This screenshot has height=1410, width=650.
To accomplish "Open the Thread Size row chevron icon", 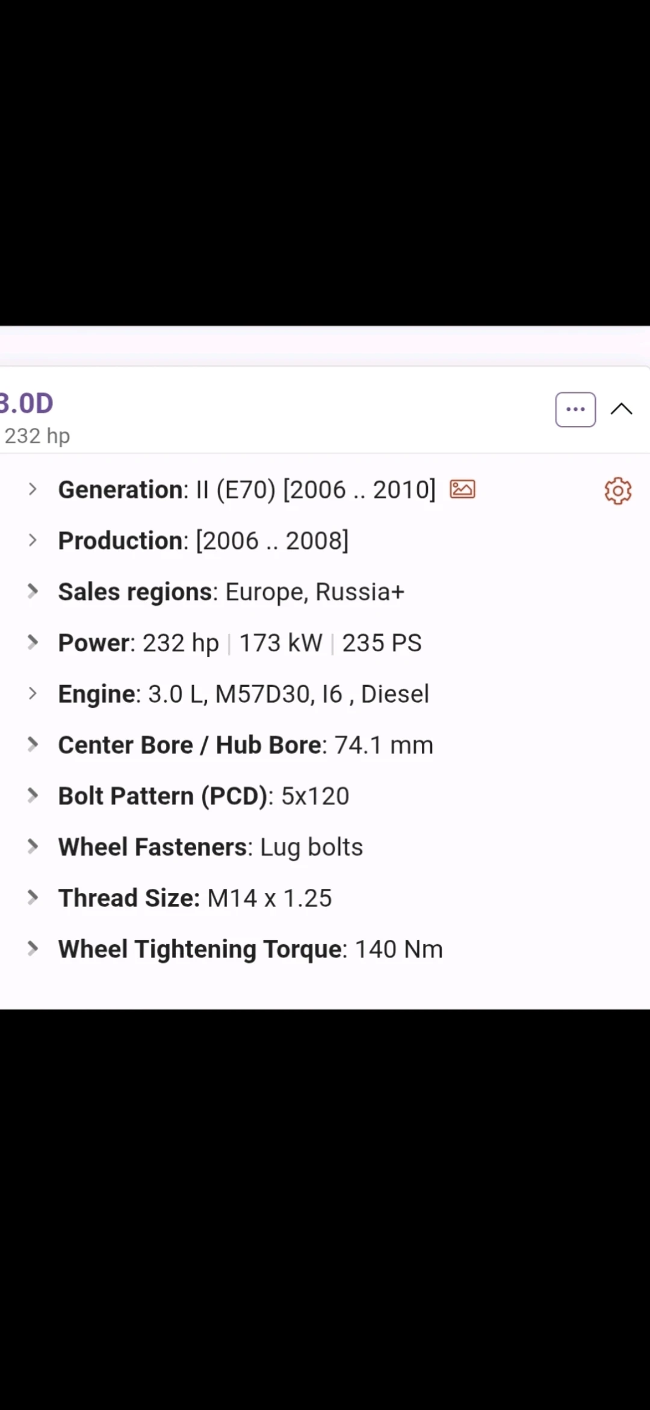I will coord(32,897).
